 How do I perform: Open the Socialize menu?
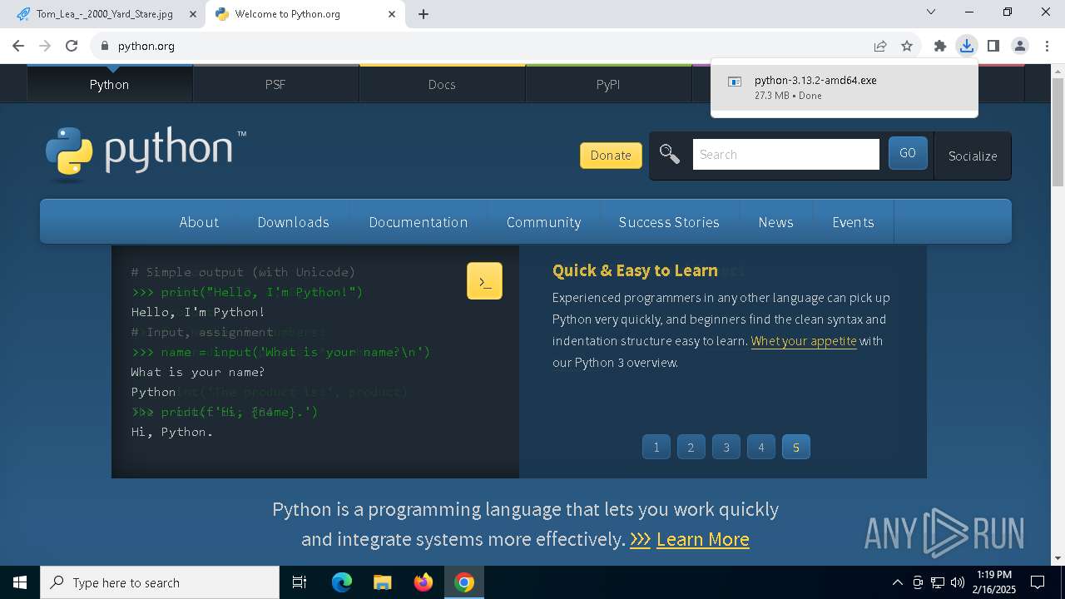[x=973, y=156]
